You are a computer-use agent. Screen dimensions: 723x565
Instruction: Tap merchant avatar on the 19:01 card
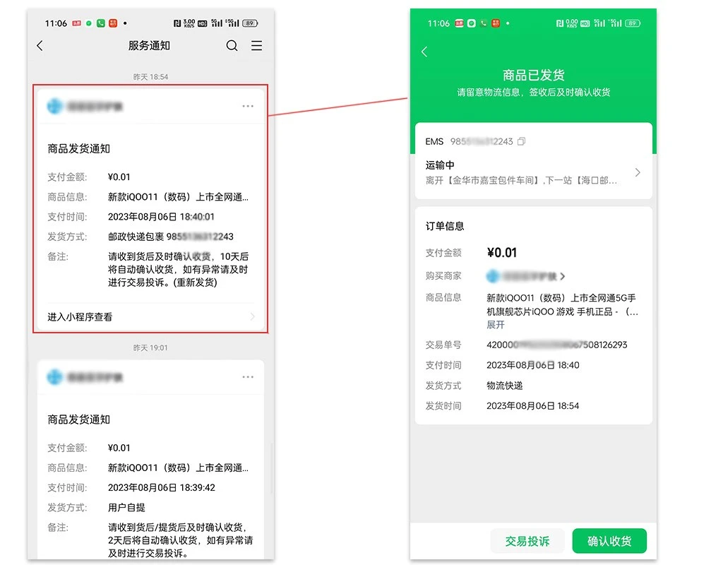point(54,377)
